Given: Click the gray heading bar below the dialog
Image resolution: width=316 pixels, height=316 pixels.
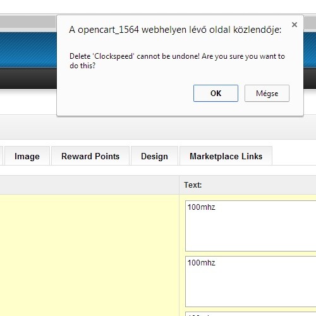Looking at the screenshot, I should coord(158,127).
